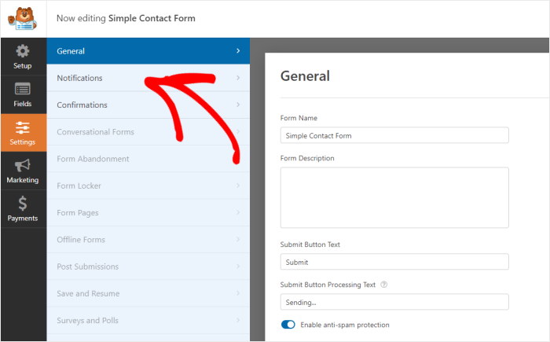The image size is (550, 342).
Task: Open Form Locker settings
Action: pyautogui.click(x=148, y=186)
